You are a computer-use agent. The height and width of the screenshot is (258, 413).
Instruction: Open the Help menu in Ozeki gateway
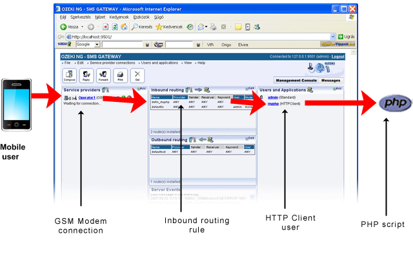coord(201,63)
